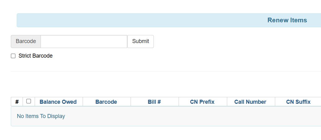
Task: Sort by the Bill # column
Action: click(154, 102)
